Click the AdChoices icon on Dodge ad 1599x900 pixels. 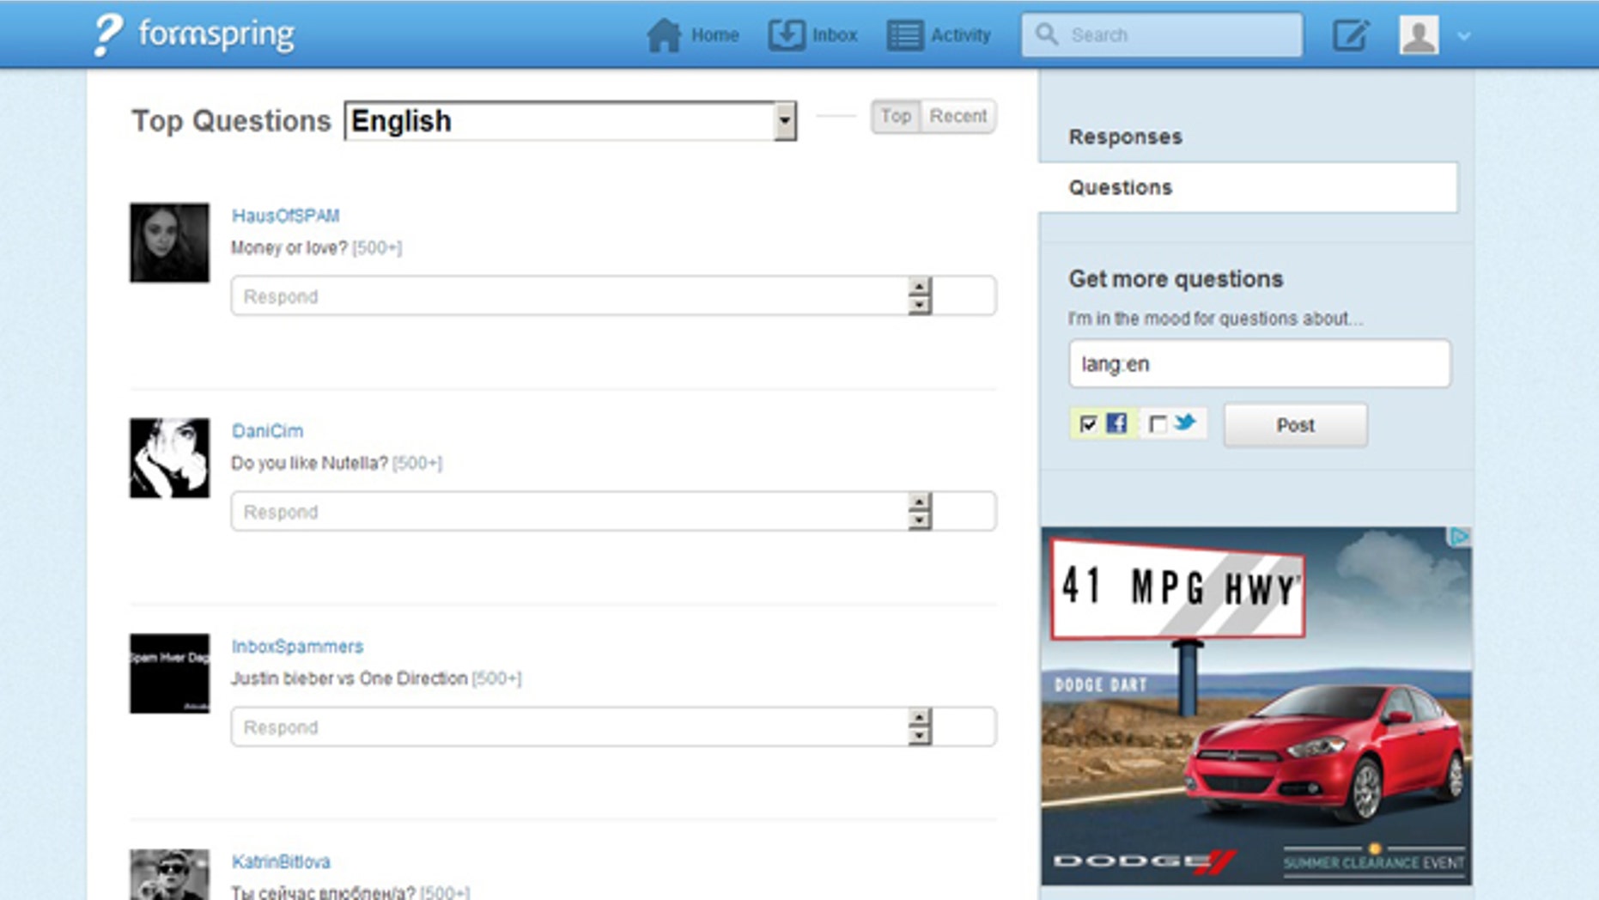[1460, 537]
